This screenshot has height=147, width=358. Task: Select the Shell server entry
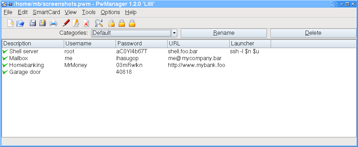[x=24, y=52]
